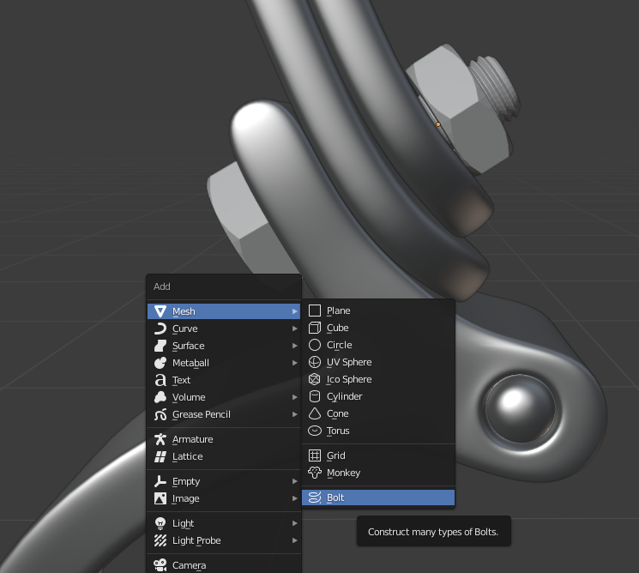Add a Grid mesh
Image resolution: width=639 pixels, height=573 pixels.
point(378,455)
